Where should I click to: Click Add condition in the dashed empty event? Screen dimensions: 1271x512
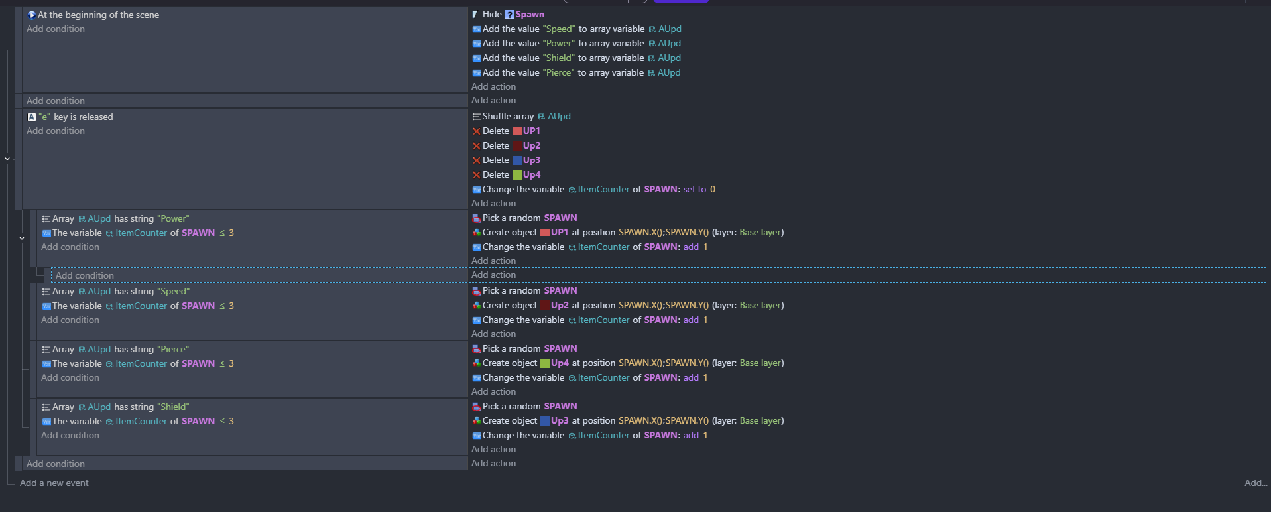click(85, 275)
